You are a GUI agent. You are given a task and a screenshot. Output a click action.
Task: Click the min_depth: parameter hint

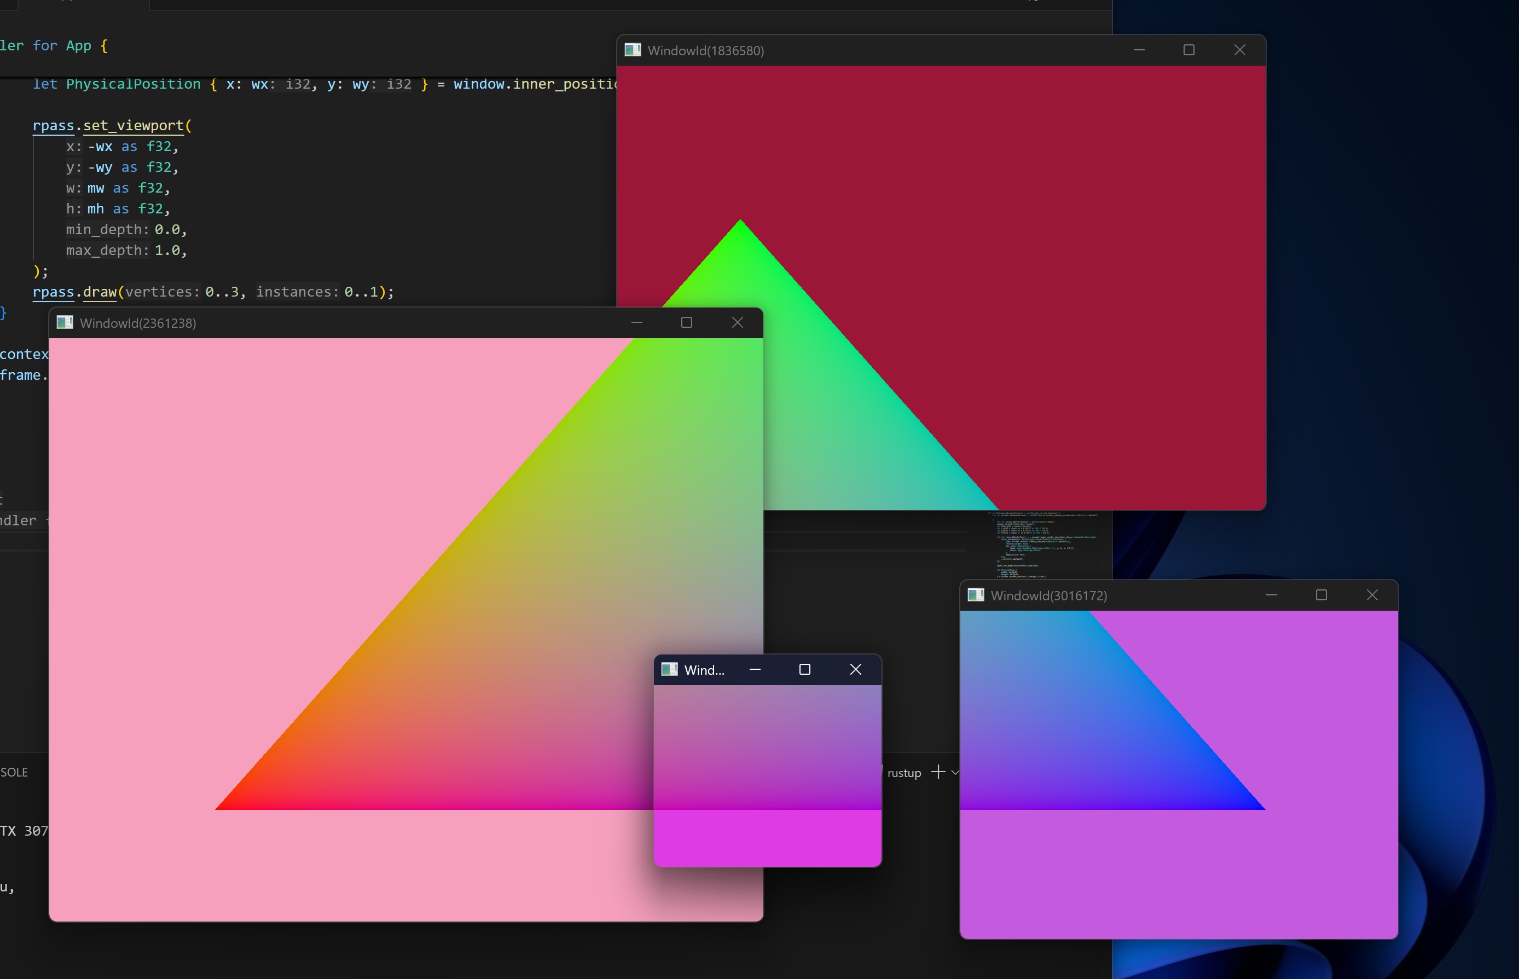pos(107,229)
